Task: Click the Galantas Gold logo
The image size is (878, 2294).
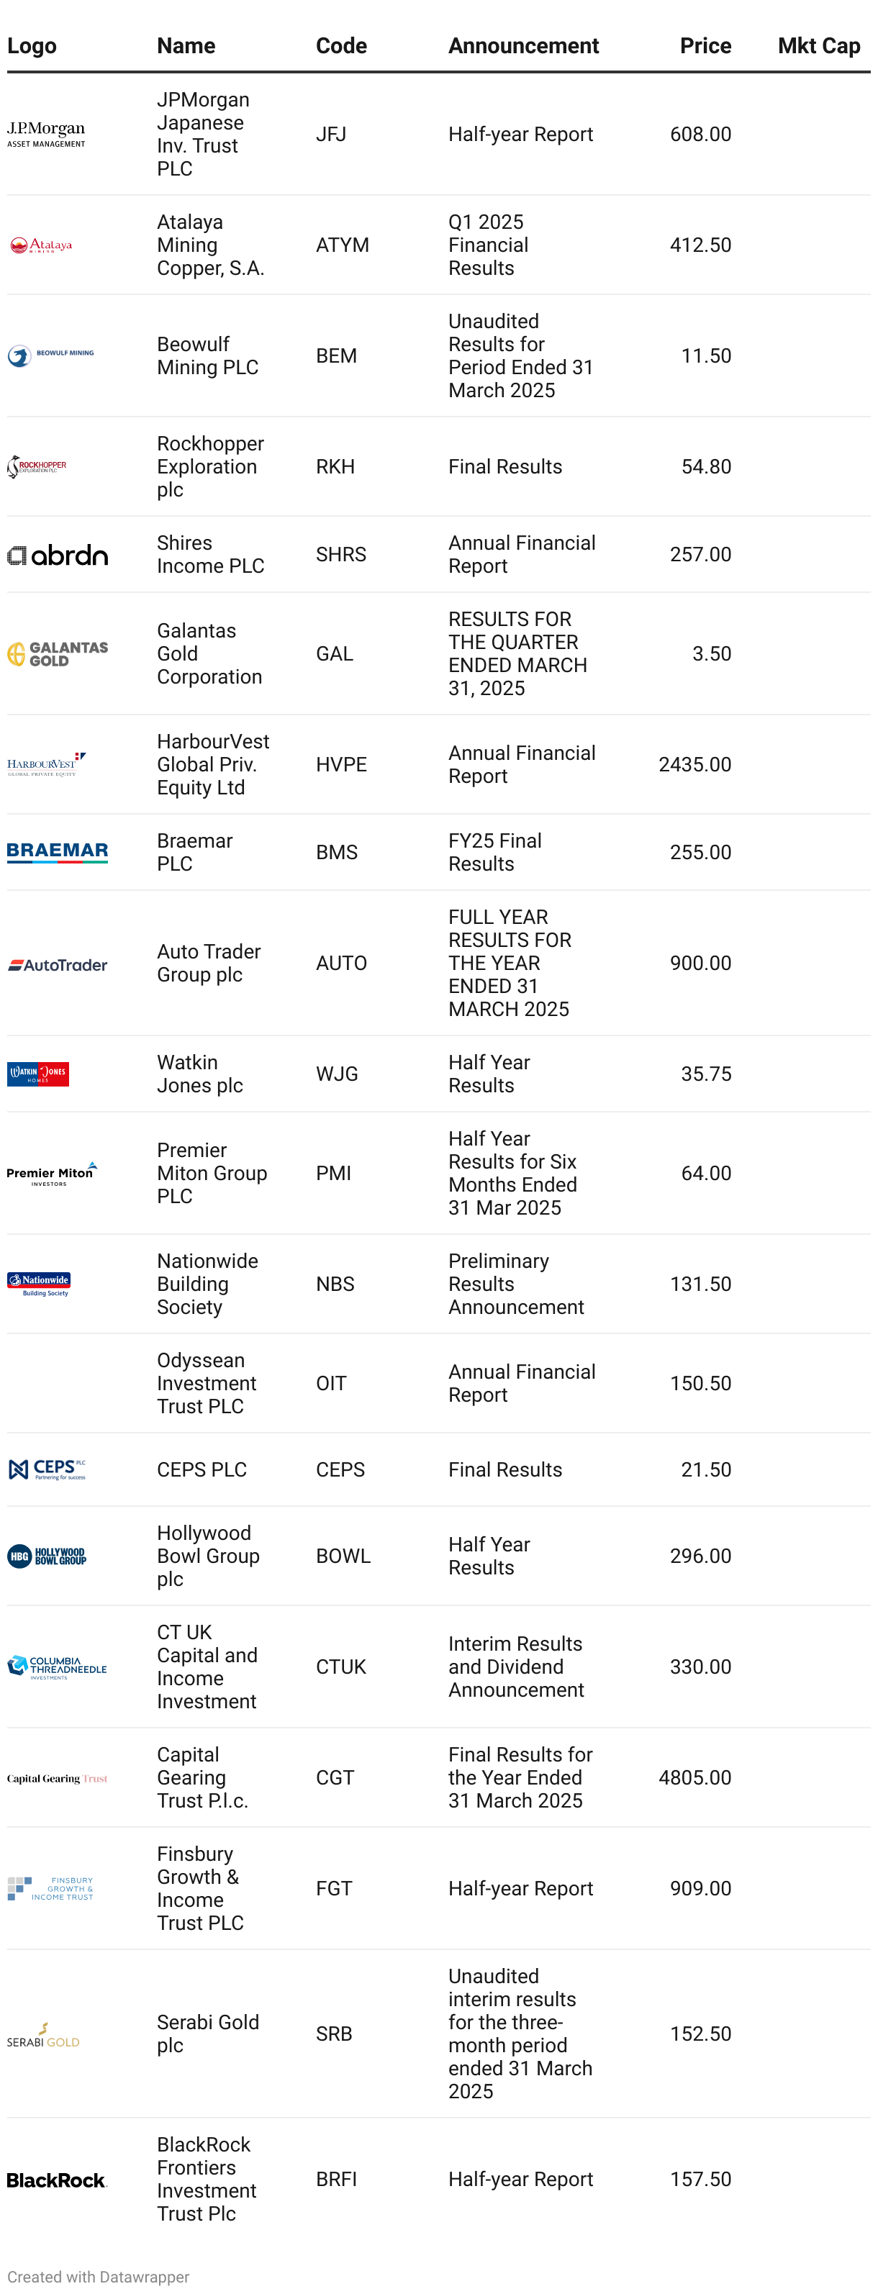Action: pos(58,653)
